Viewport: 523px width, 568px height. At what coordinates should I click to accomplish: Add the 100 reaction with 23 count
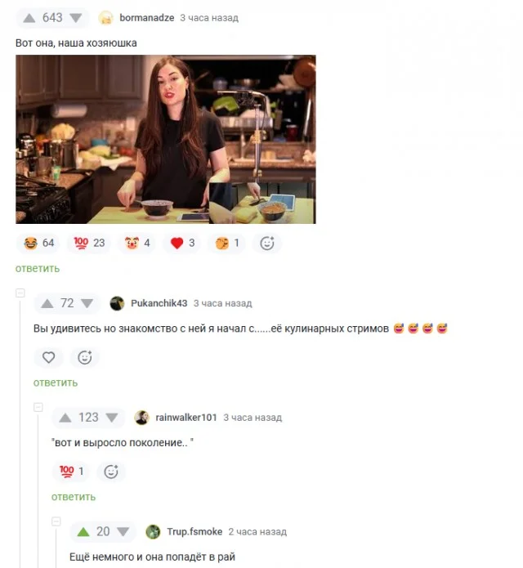pos(89,243)
